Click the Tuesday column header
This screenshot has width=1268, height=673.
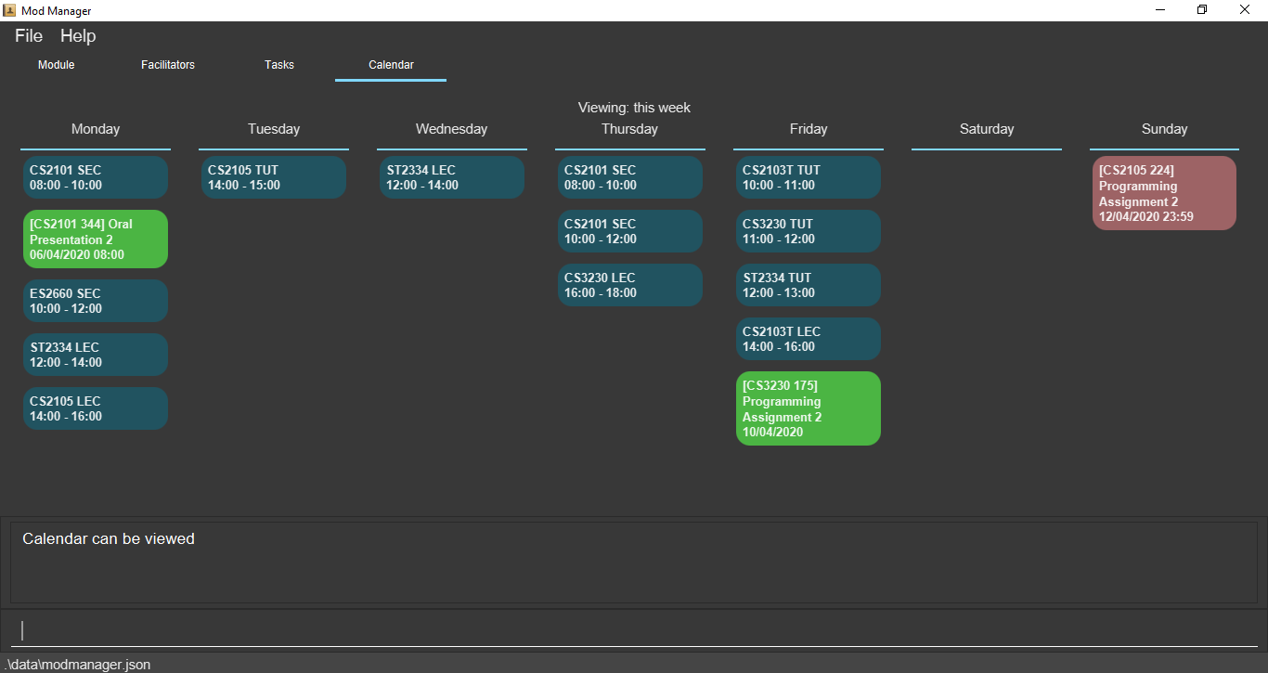[x=274, y=129]
